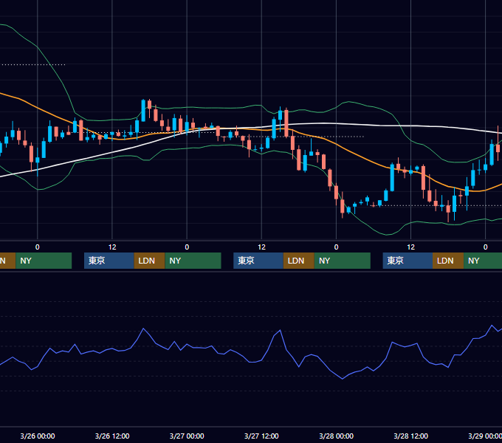Image resolution: width=502 pixels, height=443 pixels.
Task: Click the 3/29 00:00 date label
Action: pyautogui.click(x=485, y=436)
